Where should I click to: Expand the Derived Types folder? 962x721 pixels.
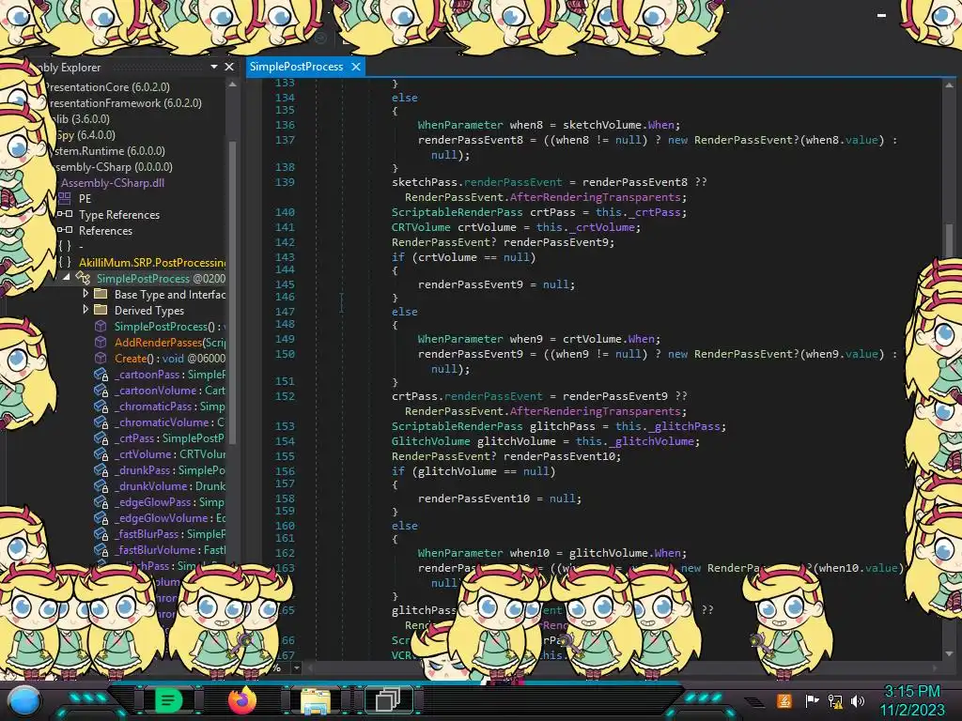[85, 310]
